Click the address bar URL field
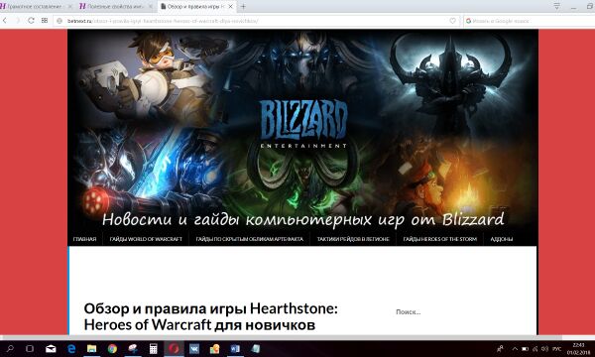Viewport: 595px width, 357px height. (256, 21)
